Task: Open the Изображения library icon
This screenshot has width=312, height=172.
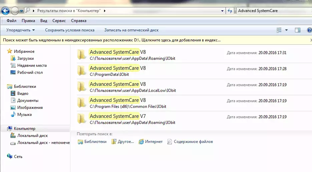Action: point(13,108)
